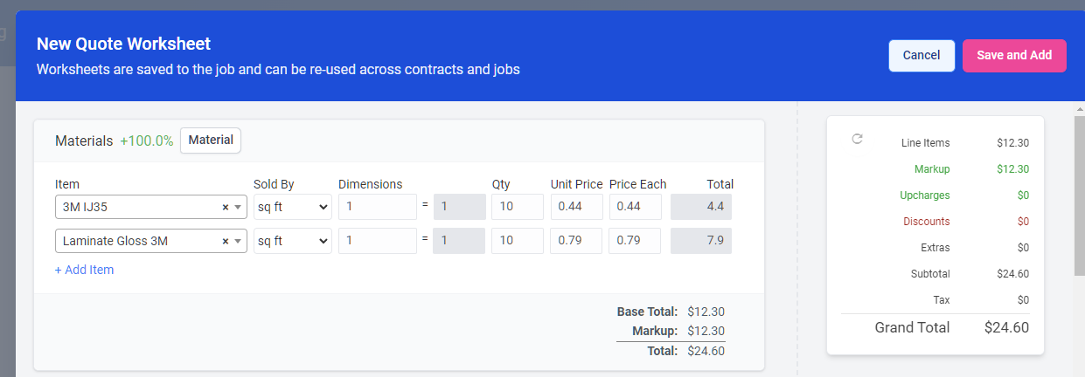Image resolution: width=1085 pixels, height=377 pixels.
Task: Click the Material button beside markup
Action: pyautogui.click(x=211, y=141)
